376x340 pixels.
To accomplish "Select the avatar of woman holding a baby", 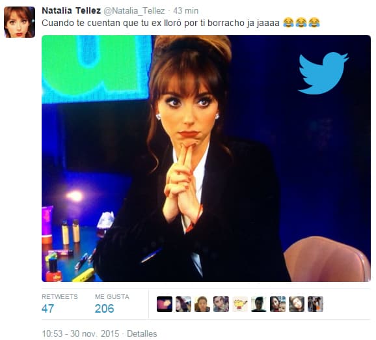I will 278,304.
